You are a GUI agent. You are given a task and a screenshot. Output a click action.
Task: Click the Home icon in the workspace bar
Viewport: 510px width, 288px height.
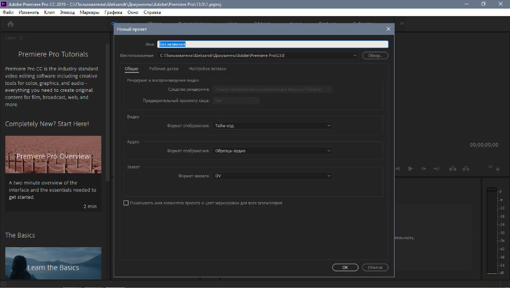(x=10, y=24)
